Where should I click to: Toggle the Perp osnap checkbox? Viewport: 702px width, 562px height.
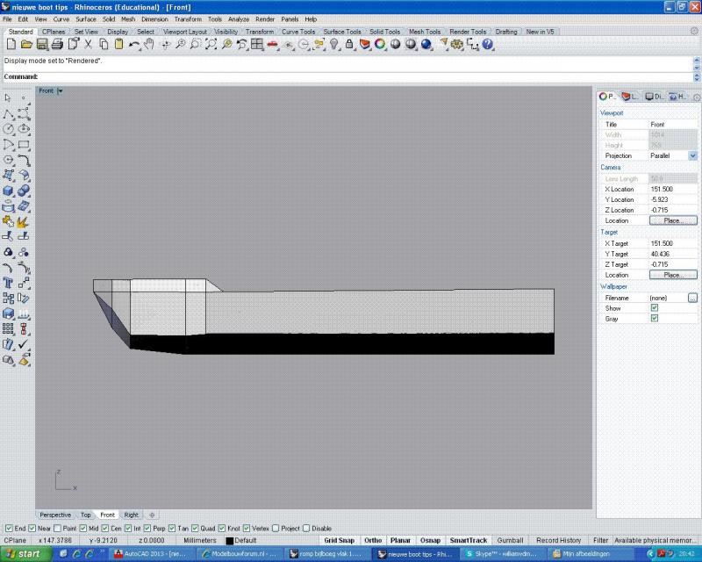pyautogui.click(x=147, y=529)
